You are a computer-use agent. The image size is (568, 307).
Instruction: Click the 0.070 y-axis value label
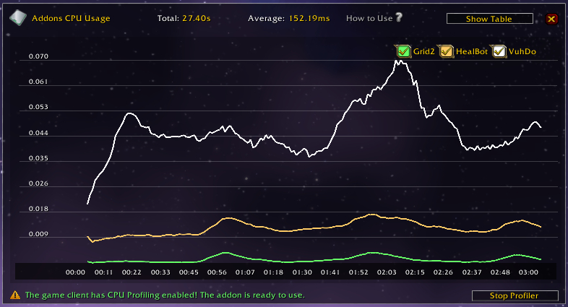coord(38,56)
